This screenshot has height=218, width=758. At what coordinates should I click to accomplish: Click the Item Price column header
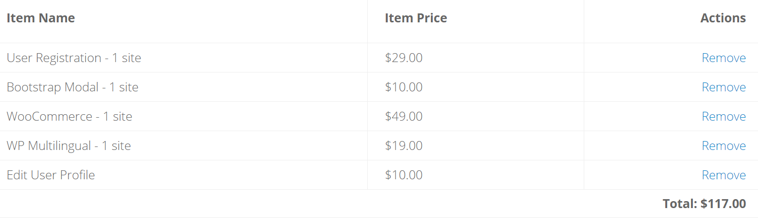[415, 18]
